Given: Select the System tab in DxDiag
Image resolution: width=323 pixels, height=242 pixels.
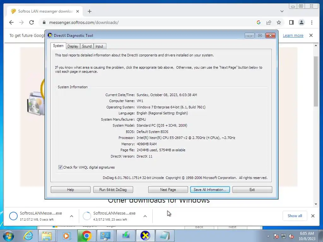Looking at the screenshot, I should coord(58,46).
